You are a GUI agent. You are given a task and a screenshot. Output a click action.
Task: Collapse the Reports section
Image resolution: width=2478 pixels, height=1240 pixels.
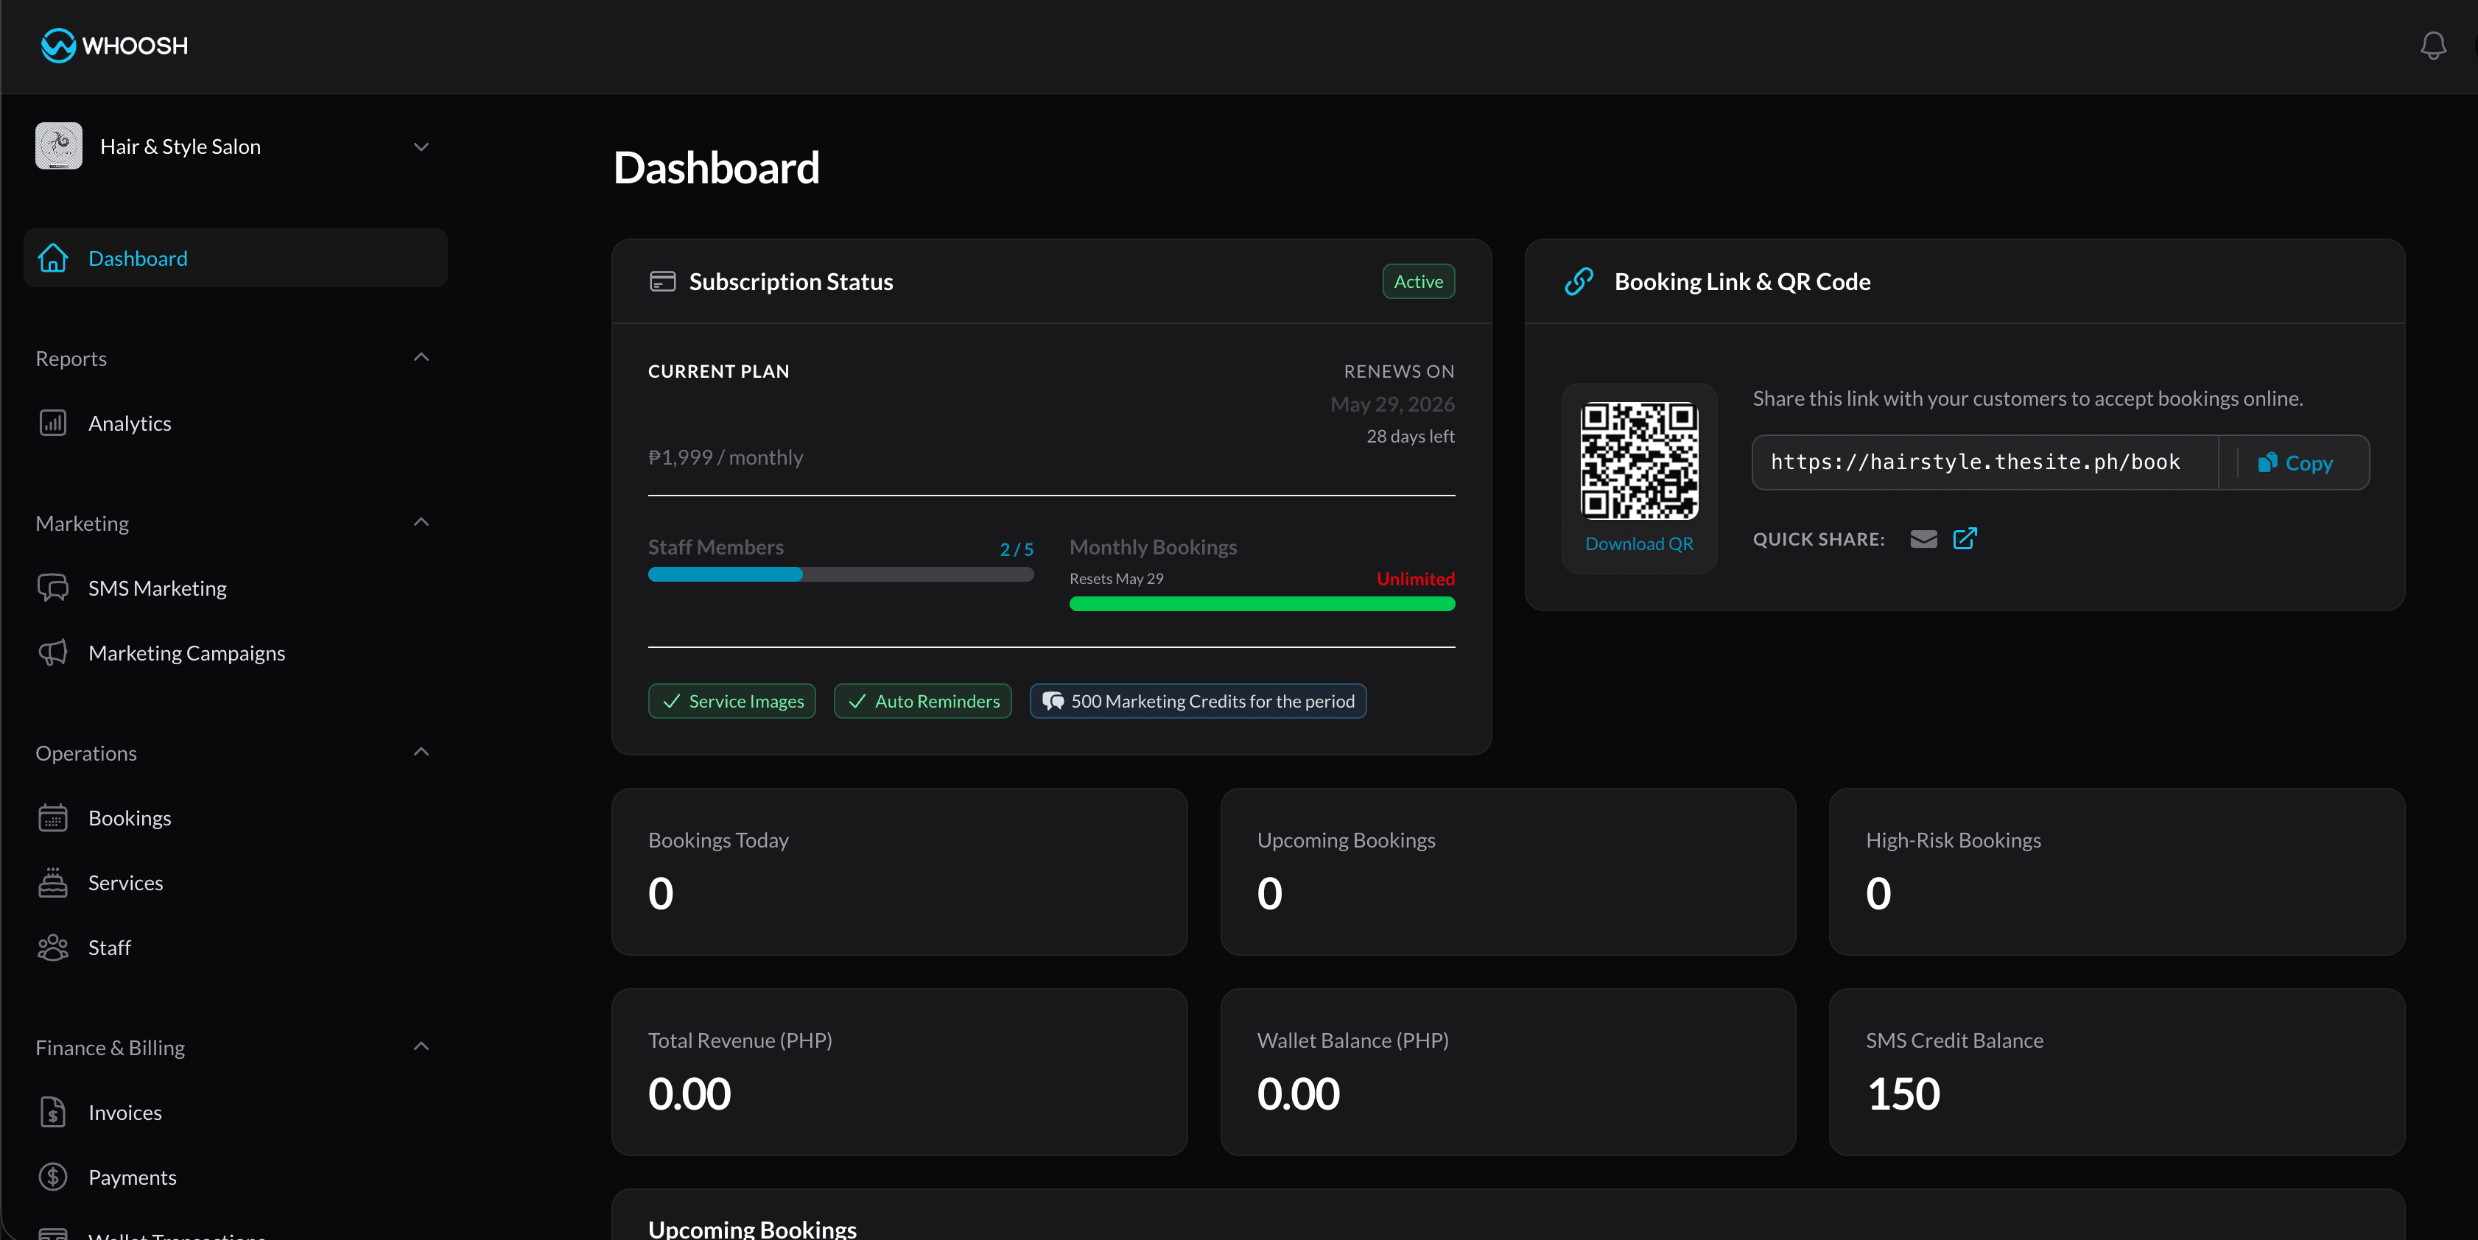click(x=421, y=358)
